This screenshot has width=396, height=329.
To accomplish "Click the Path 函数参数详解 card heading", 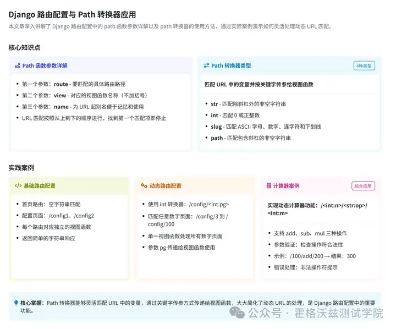I will point(45,65).
